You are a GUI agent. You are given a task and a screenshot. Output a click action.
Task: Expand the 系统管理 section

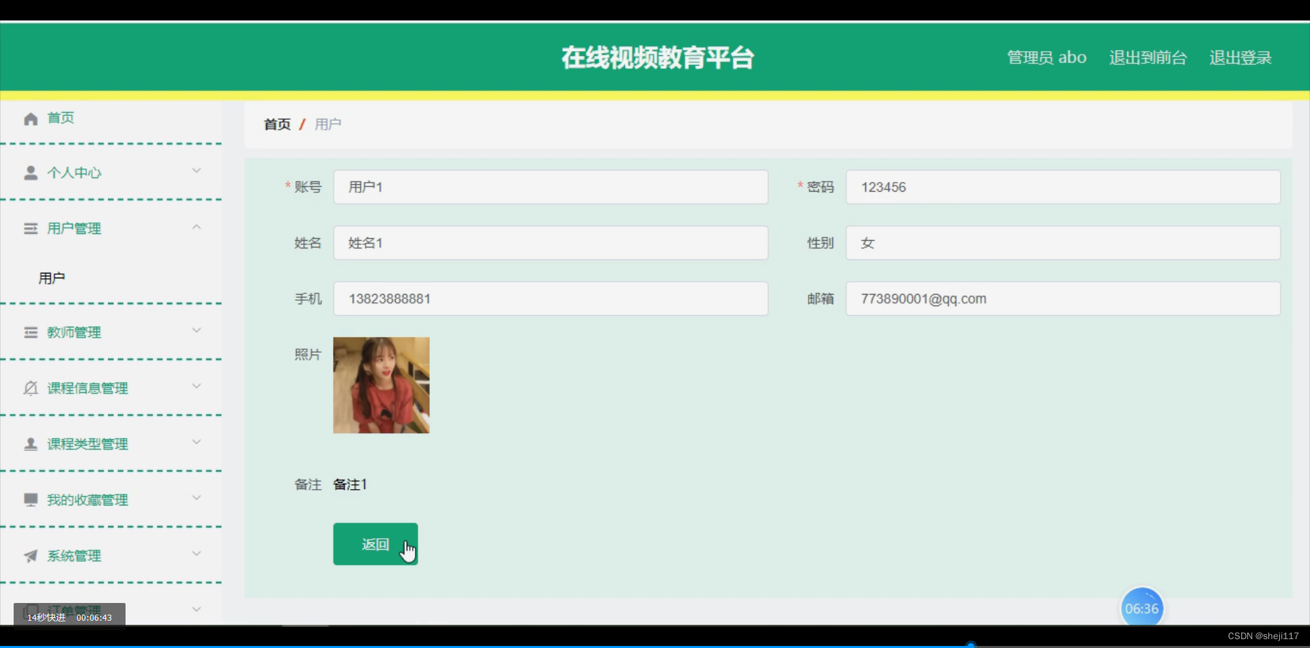pyautogui.click(x=196, y=553)
